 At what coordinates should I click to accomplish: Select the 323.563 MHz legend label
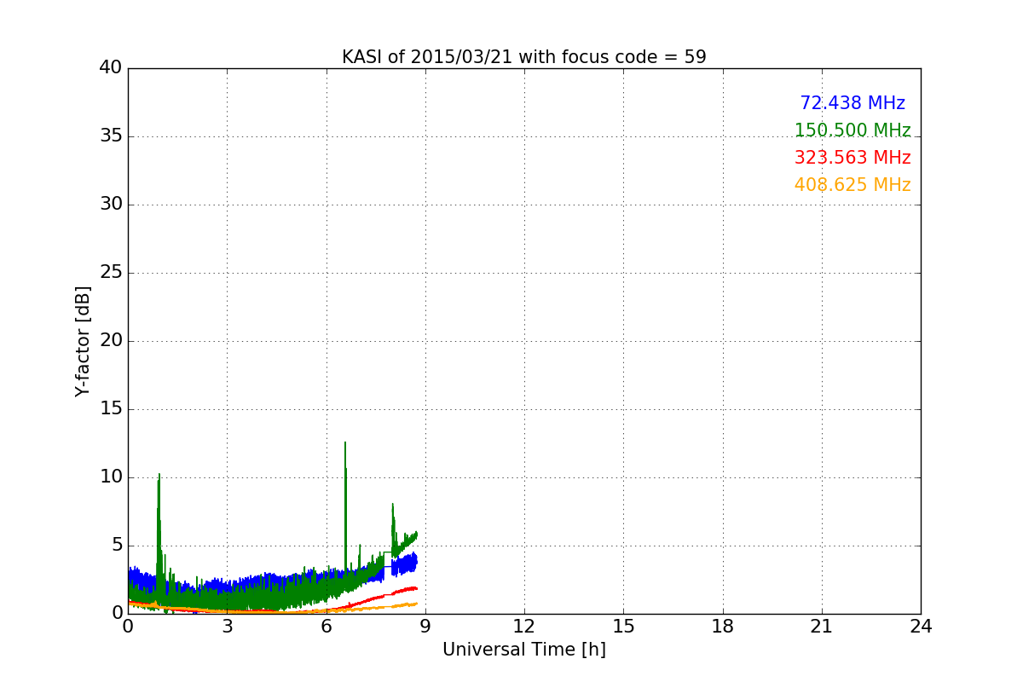(x=852, y=158)
